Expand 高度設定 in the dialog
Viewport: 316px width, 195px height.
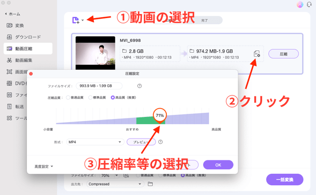point(44,167)
